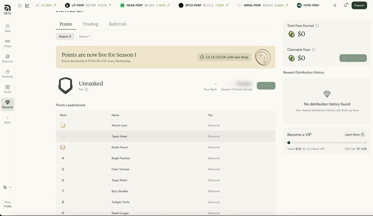Open the Spot section in the sidebar
Screen dimensions: 373x216
pos(7,28)
